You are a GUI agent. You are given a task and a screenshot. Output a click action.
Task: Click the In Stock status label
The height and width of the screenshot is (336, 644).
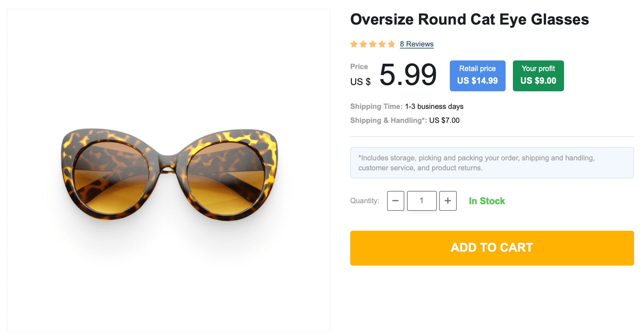[487, 201]
